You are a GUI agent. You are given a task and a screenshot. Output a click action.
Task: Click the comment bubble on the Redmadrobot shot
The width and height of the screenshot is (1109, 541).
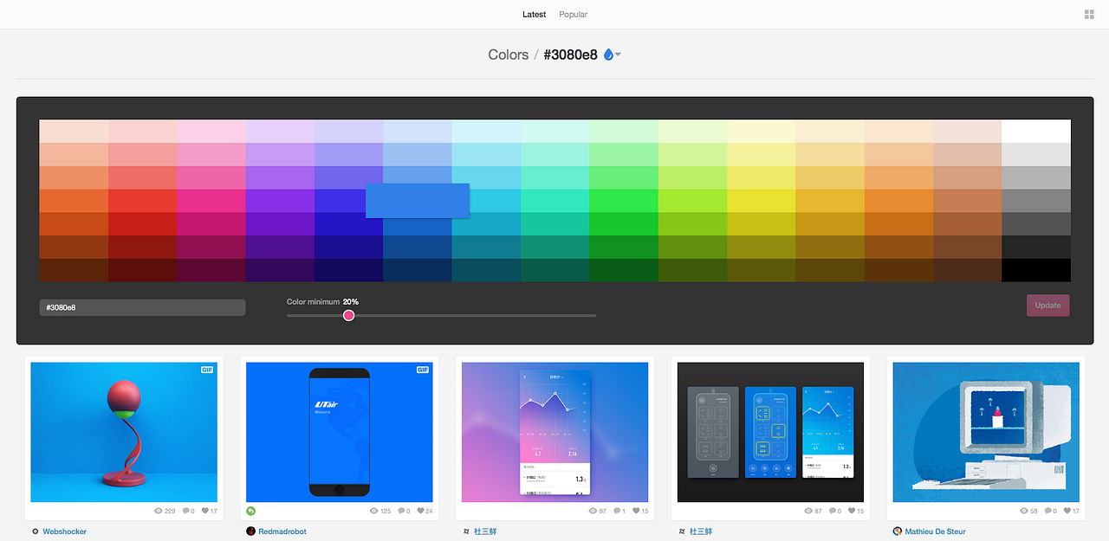401,511
